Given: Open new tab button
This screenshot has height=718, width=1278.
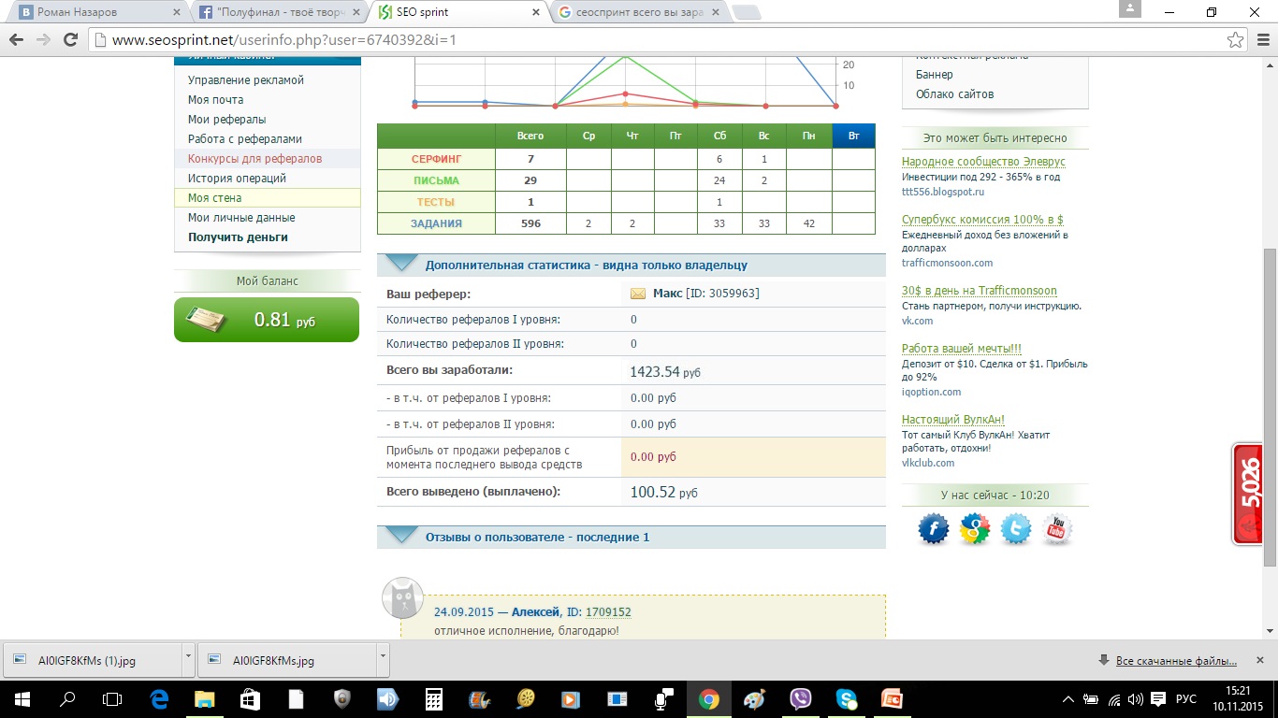Looking at the screenshot, I should [x=746, y=13].
